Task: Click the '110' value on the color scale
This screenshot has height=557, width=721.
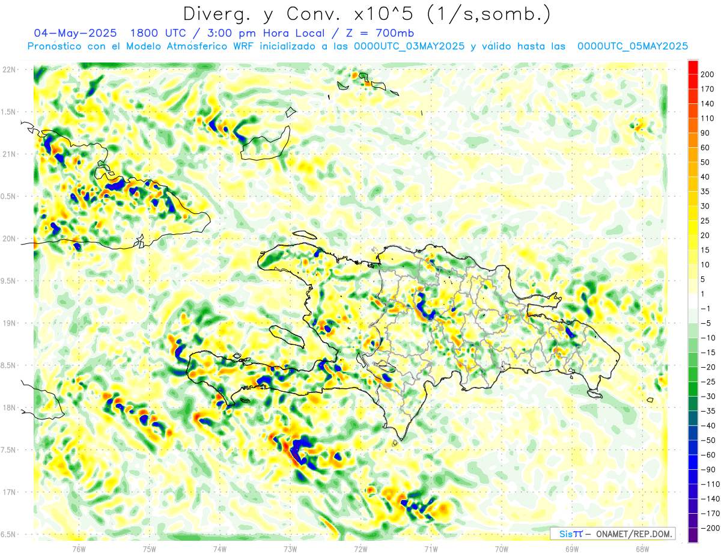Action: [x=708, y=118]
